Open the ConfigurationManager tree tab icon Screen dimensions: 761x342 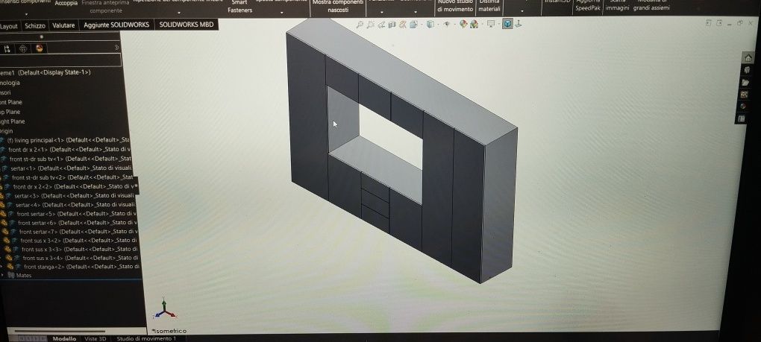(x=7, y=49)
